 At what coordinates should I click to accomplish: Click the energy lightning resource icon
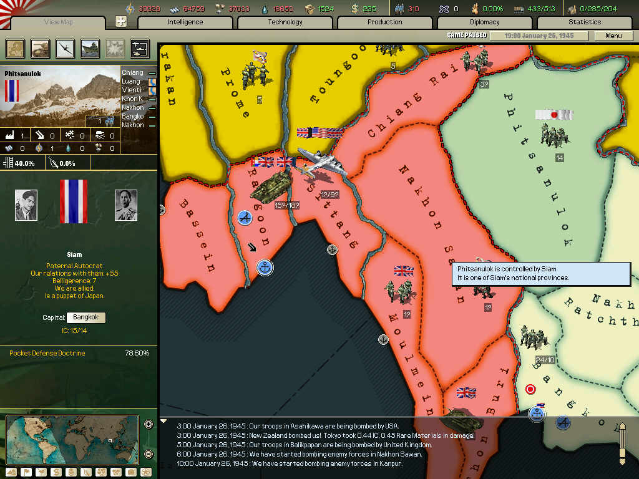[130, 9]
